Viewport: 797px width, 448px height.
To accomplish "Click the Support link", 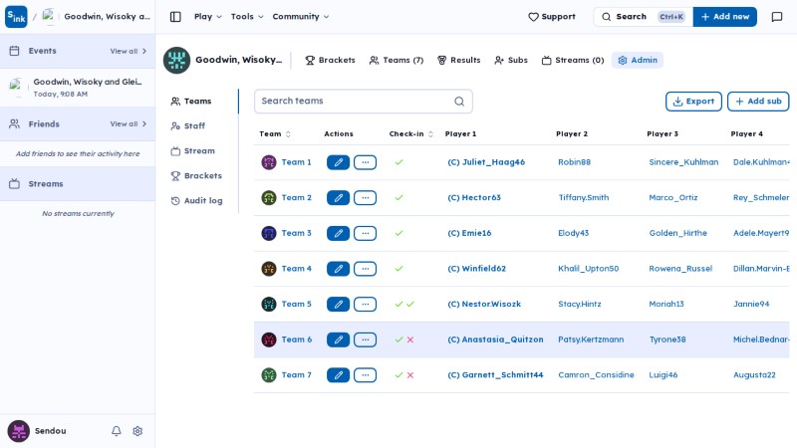I will click(552, 17).
